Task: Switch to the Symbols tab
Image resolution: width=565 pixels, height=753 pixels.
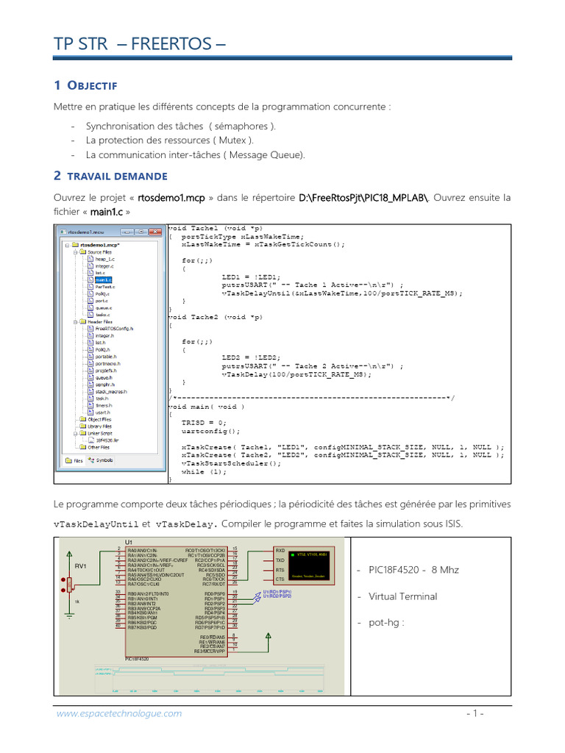Action: coord(100,460)
